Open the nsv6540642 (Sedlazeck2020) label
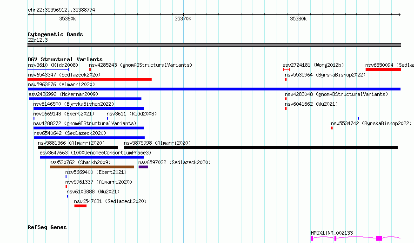Viewport: 414px width, 243px height. click(x=70, y=133)
